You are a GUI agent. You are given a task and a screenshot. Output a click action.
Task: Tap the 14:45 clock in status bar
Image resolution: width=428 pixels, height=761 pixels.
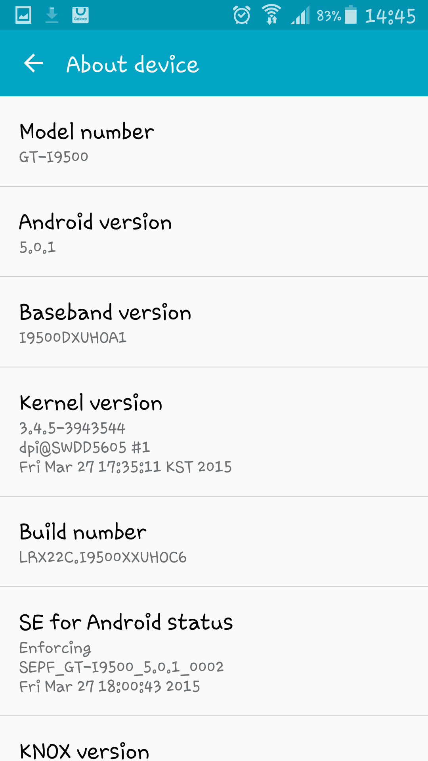pos(390,16)
